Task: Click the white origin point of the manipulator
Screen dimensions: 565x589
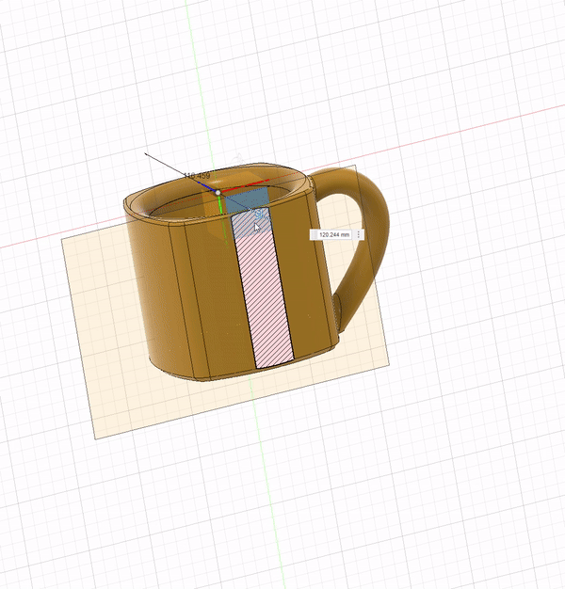Action: pyautogui.click(x=218, y=193)
